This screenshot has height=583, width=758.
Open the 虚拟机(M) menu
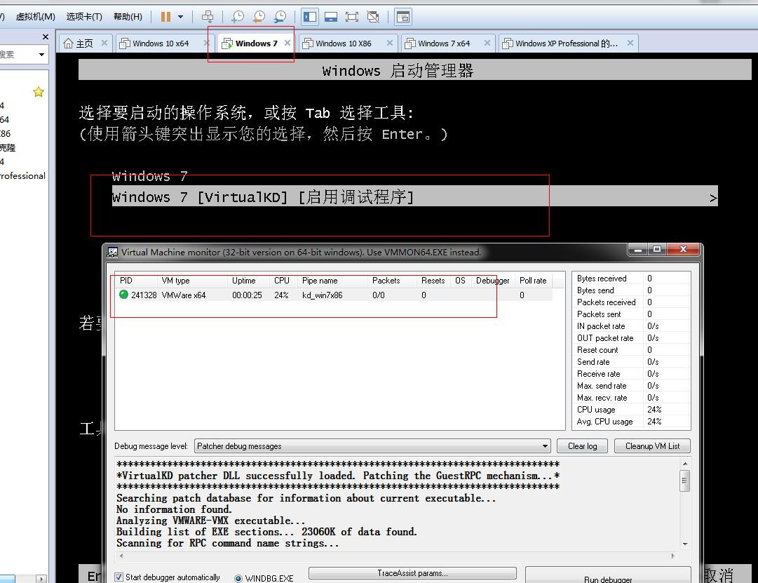coord(35,16)
